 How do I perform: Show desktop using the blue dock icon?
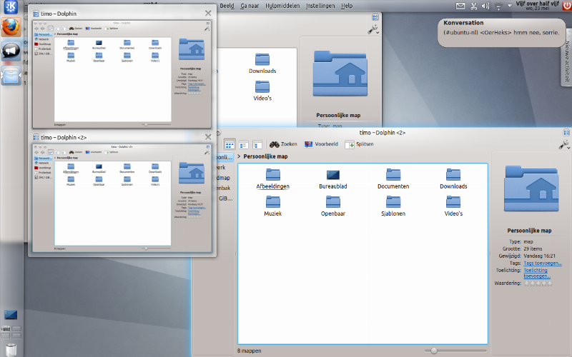(11, 315)
